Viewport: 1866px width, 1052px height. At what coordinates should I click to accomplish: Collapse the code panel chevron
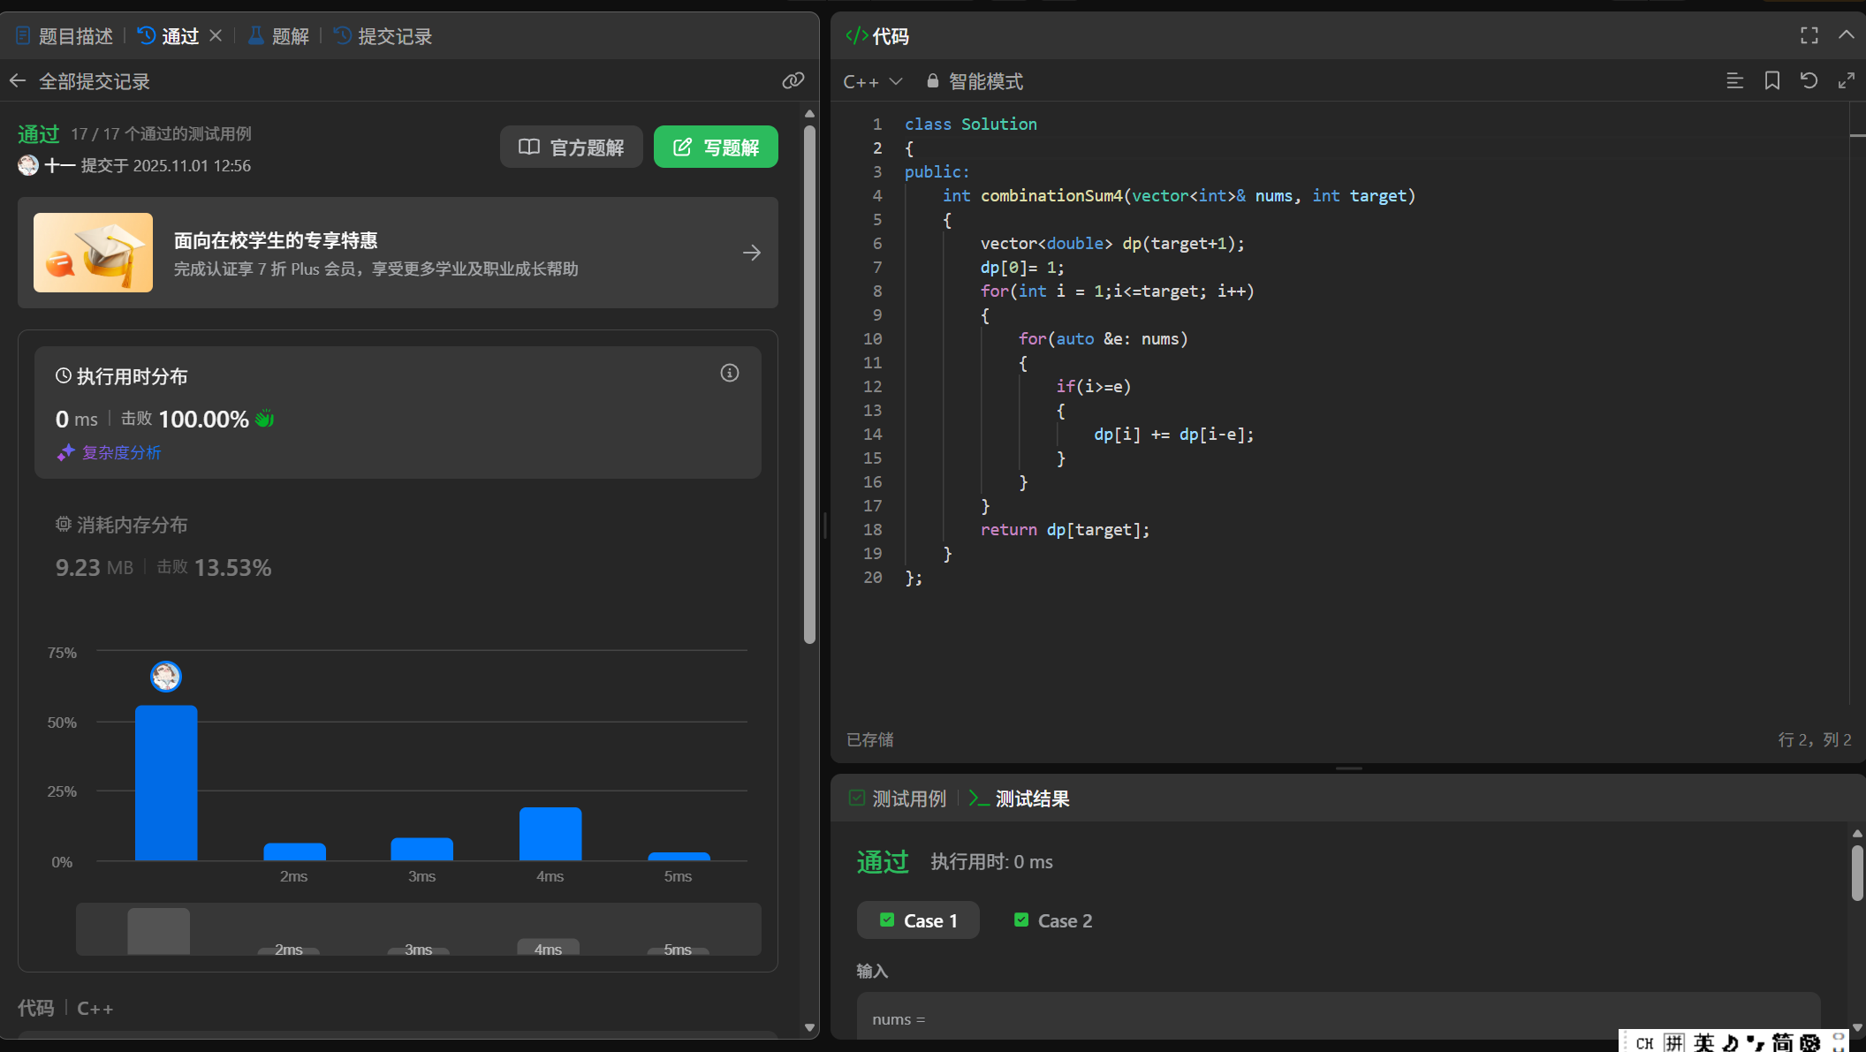[1846, 35]
